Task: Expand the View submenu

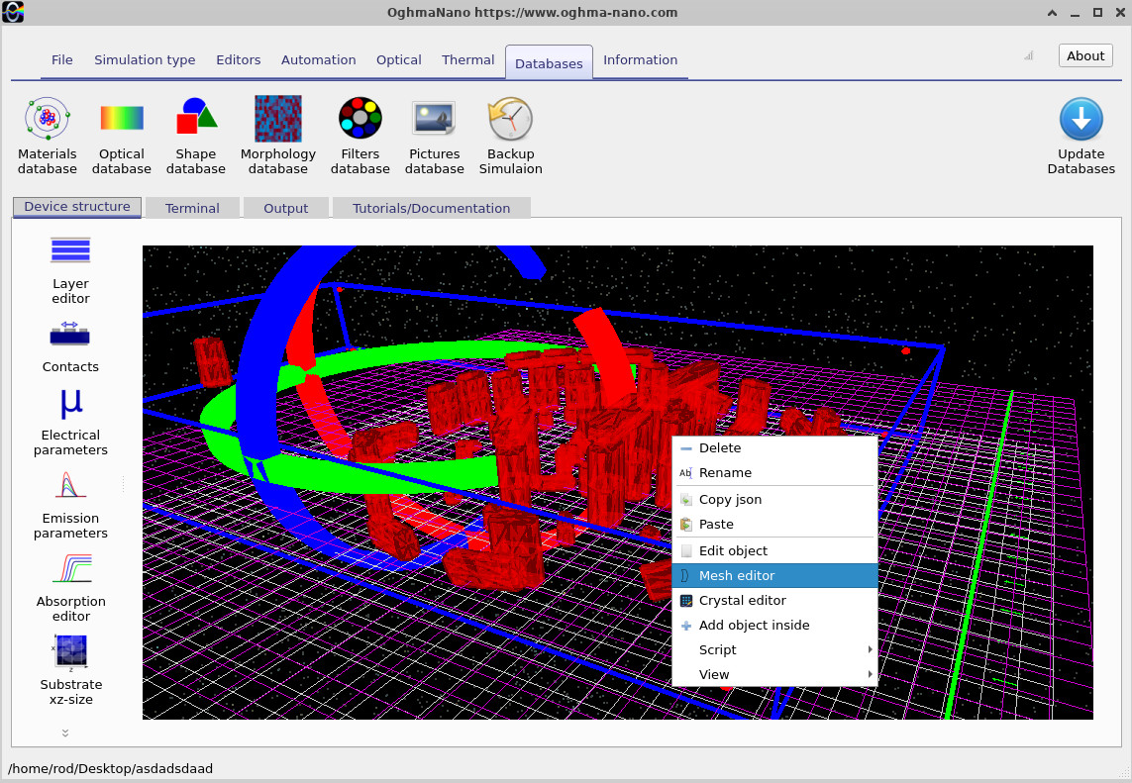Action: click(x=774, y=674)
